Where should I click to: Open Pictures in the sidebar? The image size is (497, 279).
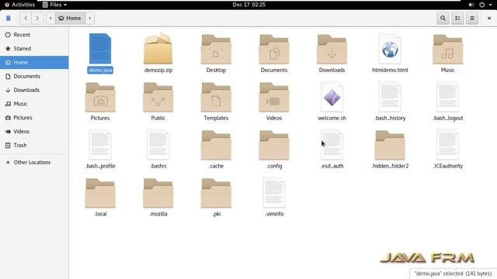coord(34,118)
